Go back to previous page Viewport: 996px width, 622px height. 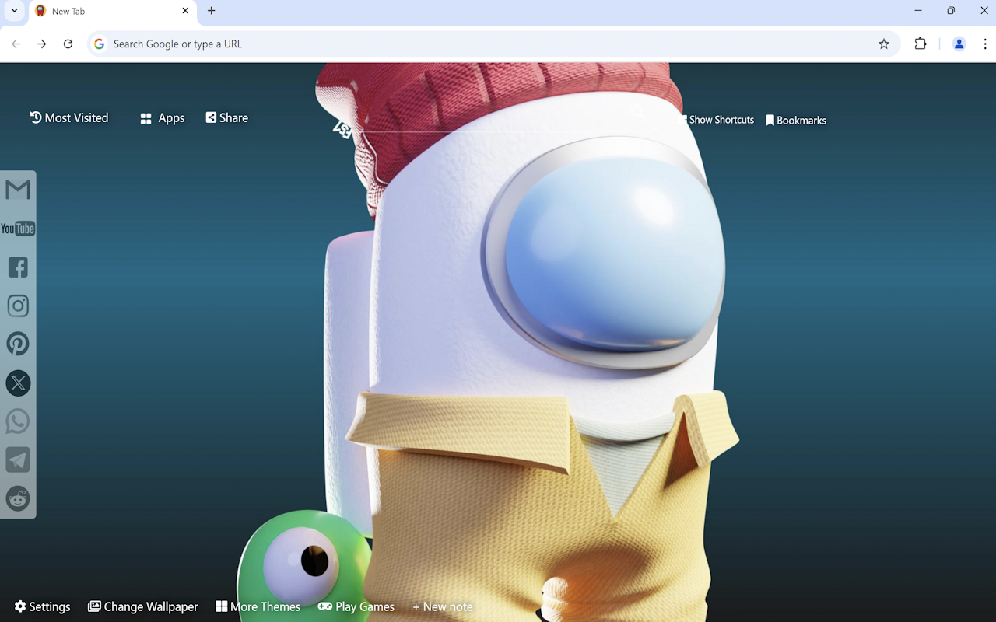(16, 44)
